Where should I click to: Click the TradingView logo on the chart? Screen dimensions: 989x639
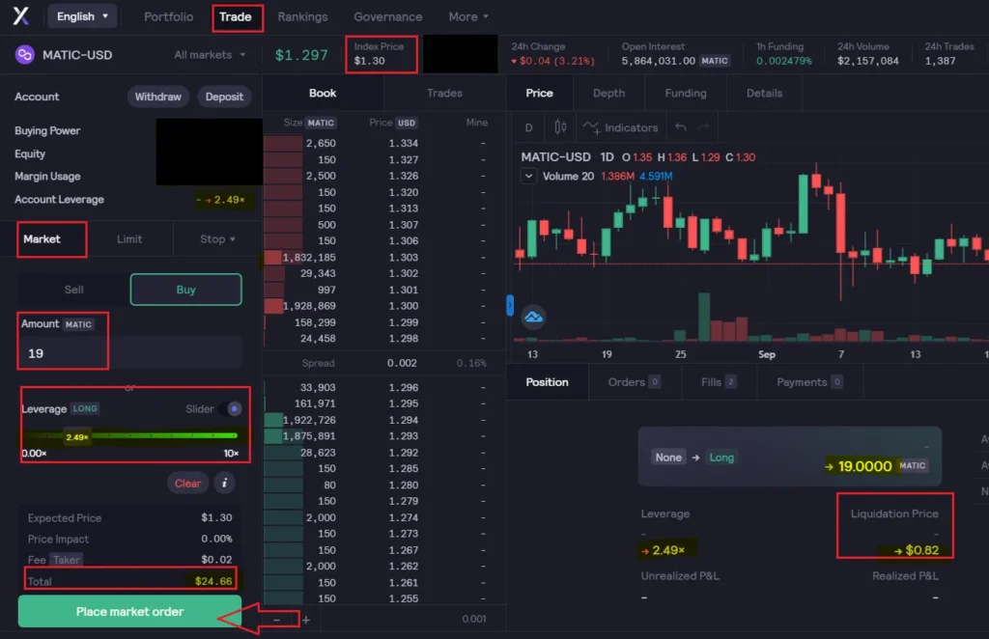(533, 316)
